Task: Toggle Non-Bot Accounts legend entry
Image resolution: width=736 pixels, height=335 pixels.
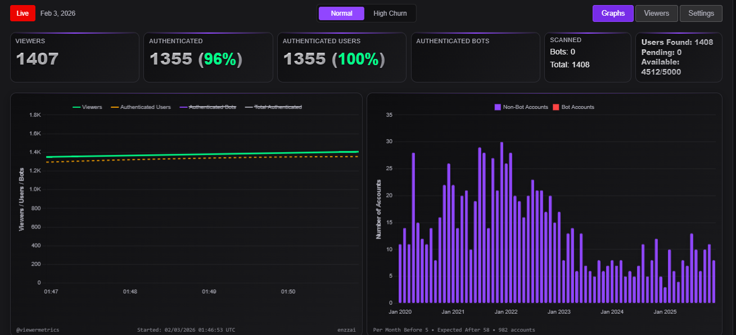Action: [x=521, y=107]
